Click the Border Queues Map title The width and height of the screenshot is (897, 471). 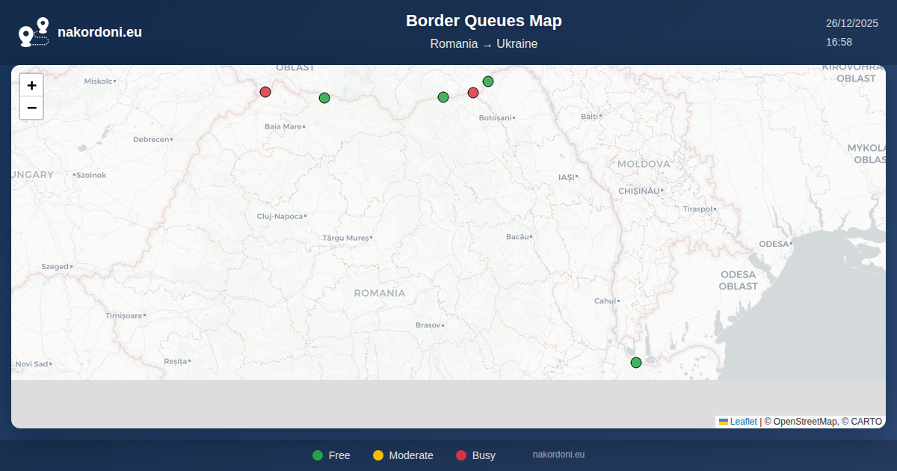coord(484,21)
